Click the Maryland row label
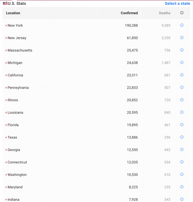Image resolution: width=193 pixels, height=202 pixels. coord(15,187)
